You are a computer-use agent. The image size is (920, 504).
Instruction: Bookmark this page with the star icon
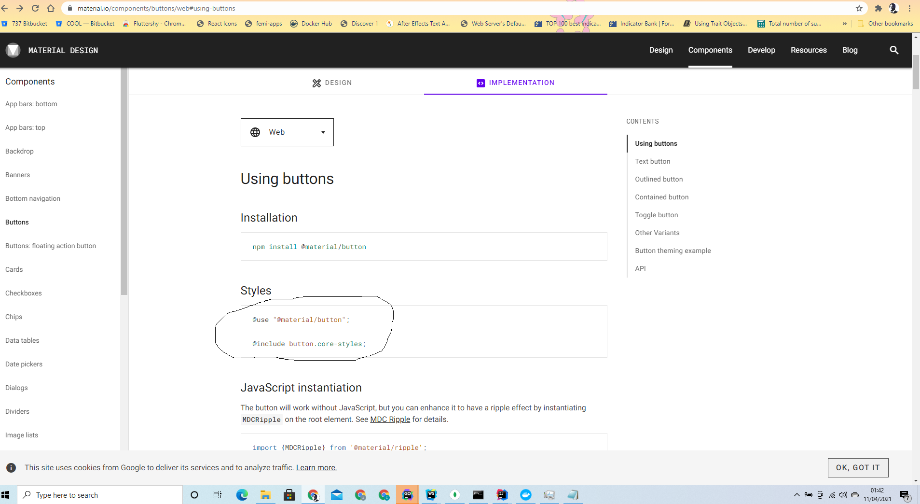click(858, 8)
